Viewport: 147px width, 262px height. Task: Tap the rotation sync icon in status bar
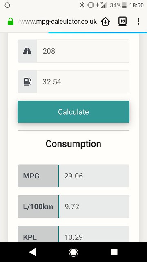pos(7,5)
